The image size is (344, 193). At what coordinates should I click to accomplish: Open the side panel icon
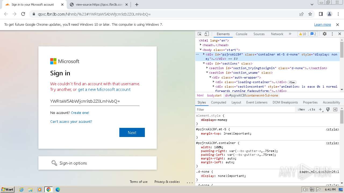[x=321, y=14]
